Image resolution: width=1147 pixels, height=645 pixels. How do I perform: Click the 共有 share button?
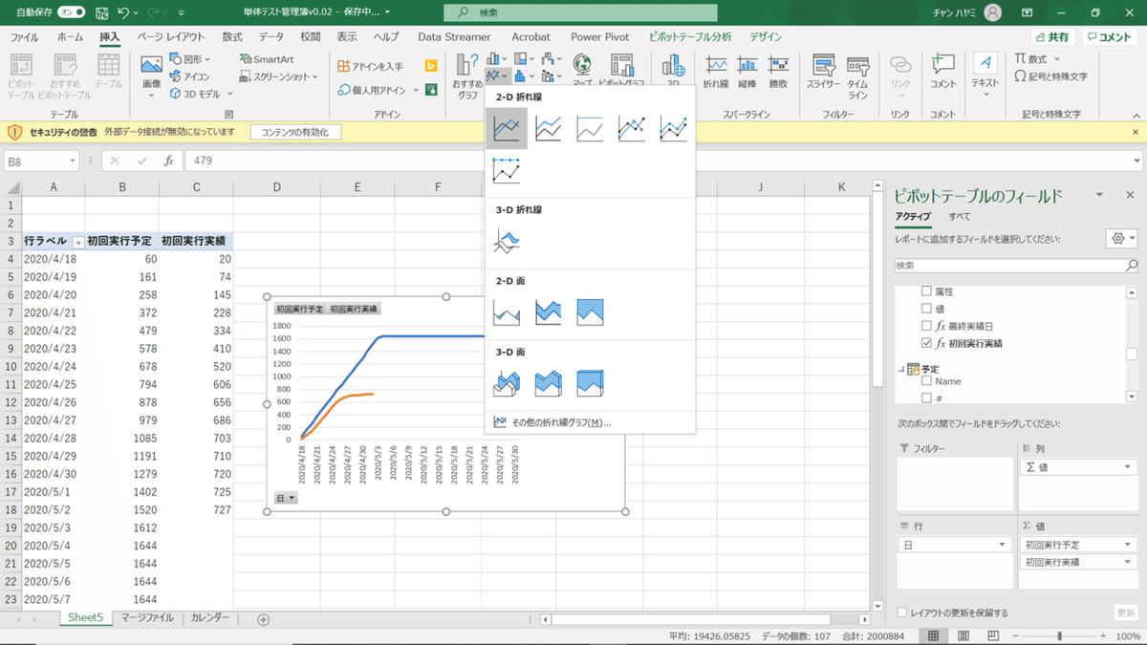tap(1053, 37)
